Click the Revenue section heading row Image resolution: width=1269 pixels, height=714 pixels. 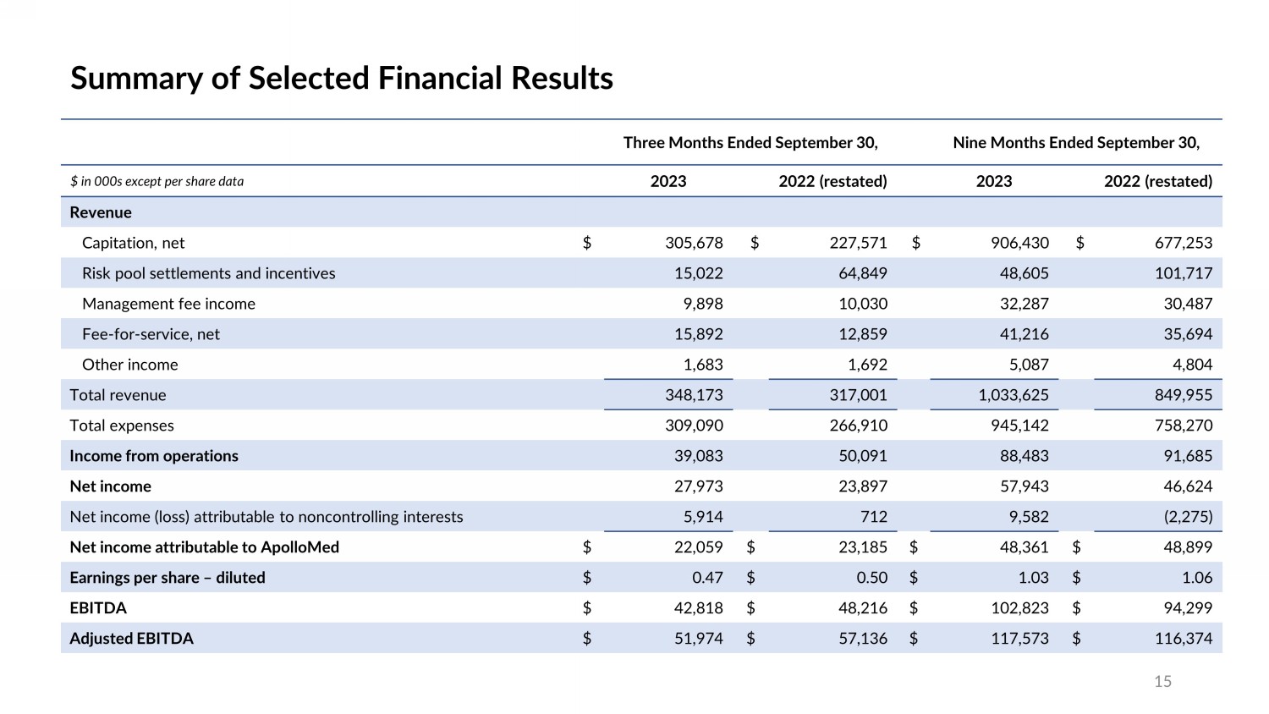coord(101,212)
